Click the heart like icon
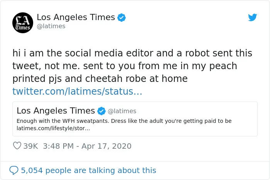Viewport: 270px width, 180px height. pyautogui.click(x=17, y=146)
